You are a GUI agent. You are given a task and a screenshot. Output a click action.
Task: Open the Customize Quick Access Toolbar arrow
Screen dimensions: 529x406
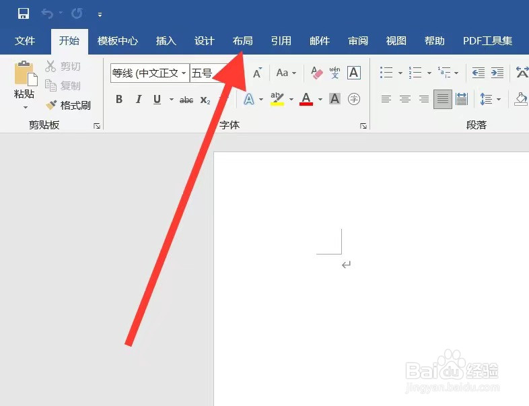coord(100,15)
